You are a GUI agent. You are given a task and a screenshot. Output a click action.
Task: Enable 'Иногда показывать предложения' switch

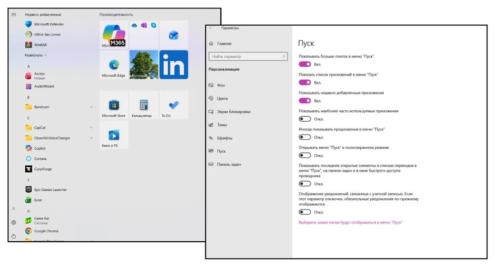point(304,137)
